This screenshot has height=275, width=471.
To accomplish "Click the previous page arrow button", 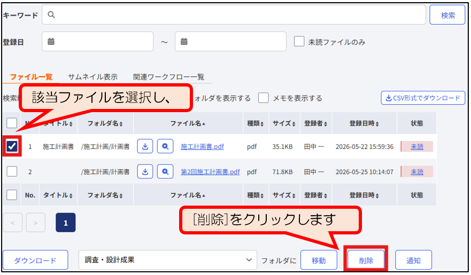I will point(13,223).
